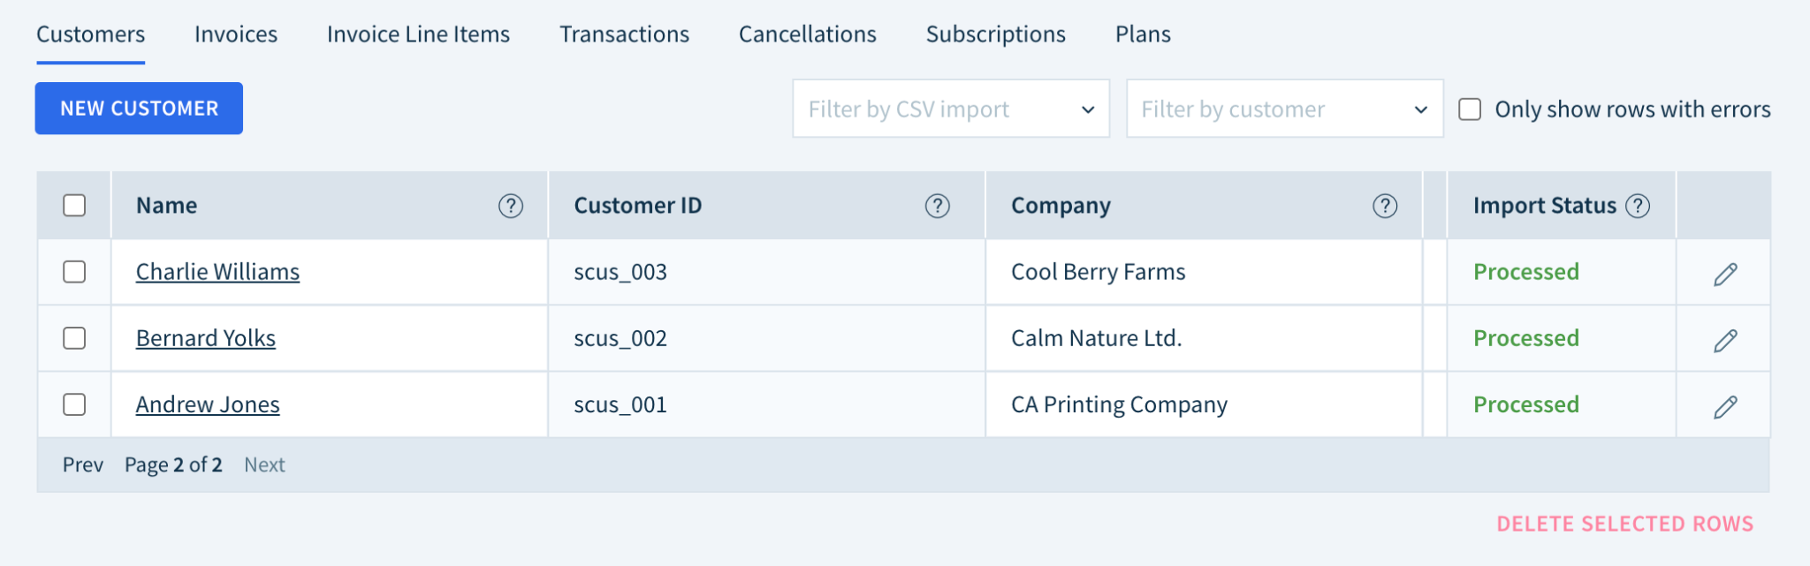Expand the Filter by customer dropdown

1285,109
